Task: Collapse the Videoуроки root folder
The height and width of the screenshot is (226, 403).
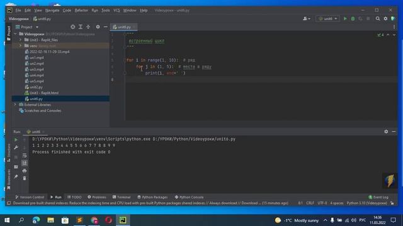Action: coord(15,34)
